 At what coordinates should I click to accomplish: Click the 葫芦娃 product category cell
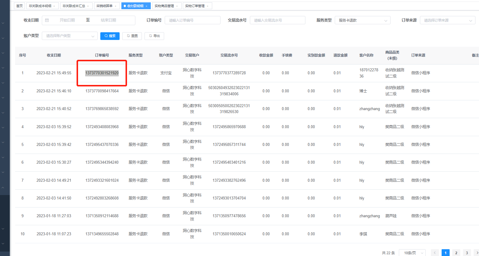pos(391,216)
